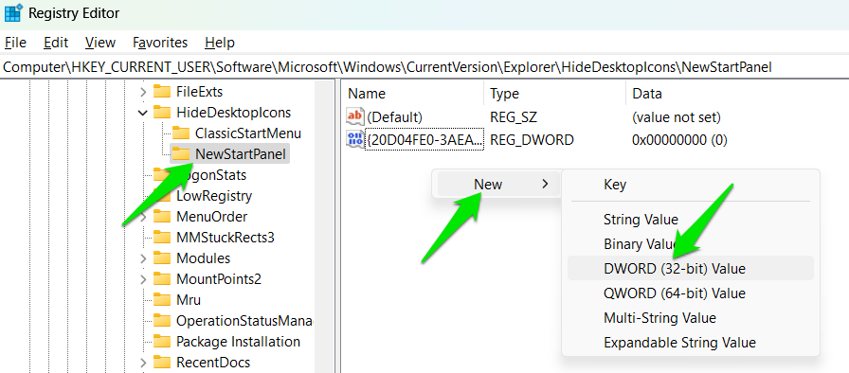This screenshot has width=849, height=373.
Task: Select the Package Installation folder icon
Action: pyautogui.click(x=162, y=341)
